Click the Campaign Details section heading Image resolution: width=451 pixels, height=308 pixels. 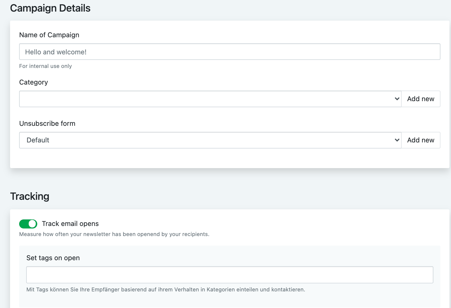pyautogui.click(x=50, y=8)
